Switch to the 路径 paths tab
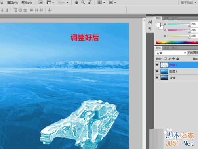This screenshot has width=198, height=149. tap(175, 48)
